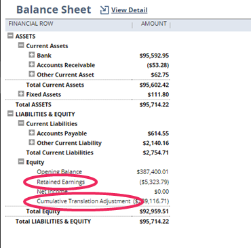Select the Other Current Liability amount $2,140.16

(x=156, y=143)
